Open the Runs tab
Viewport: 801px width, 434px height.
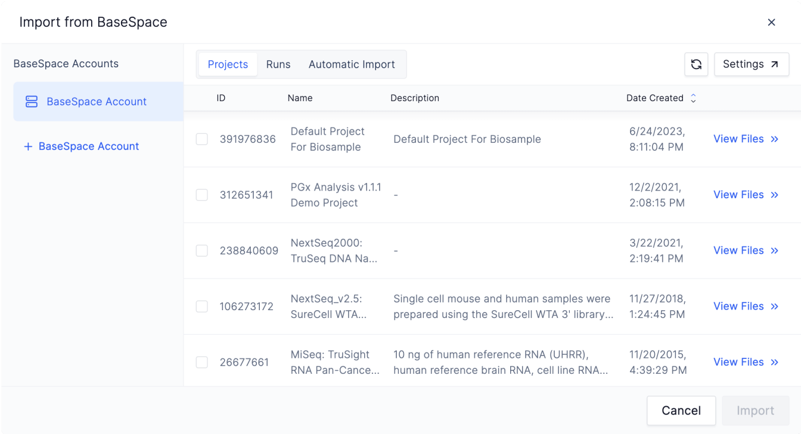point(278,64)
